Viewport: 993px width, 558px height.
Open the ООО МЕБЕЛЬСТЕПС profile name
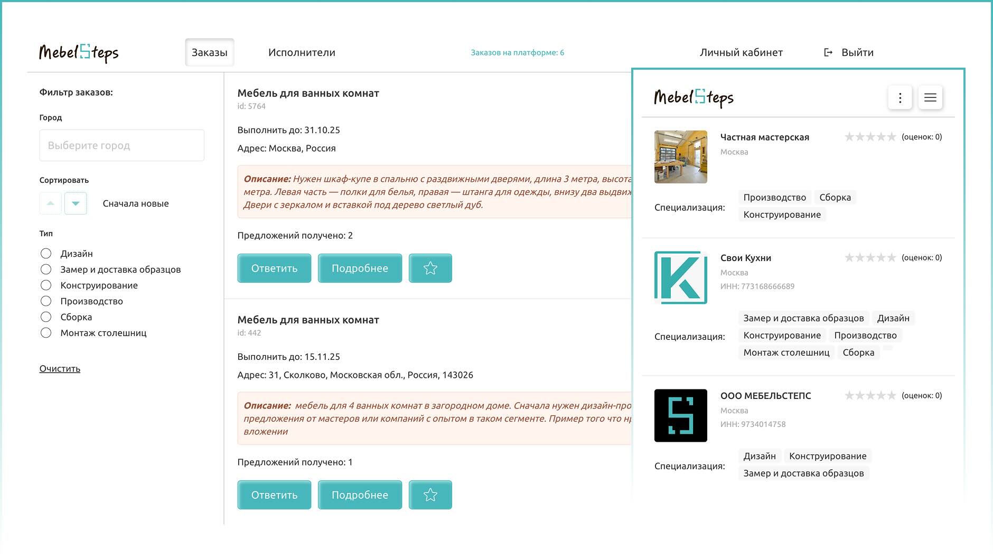click(766, 396)
